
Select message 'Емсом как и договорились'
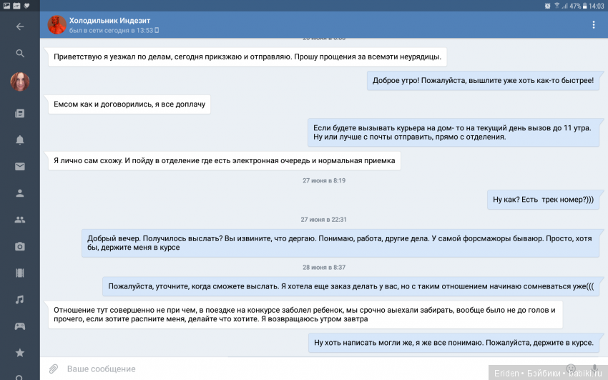pos(129,104)
